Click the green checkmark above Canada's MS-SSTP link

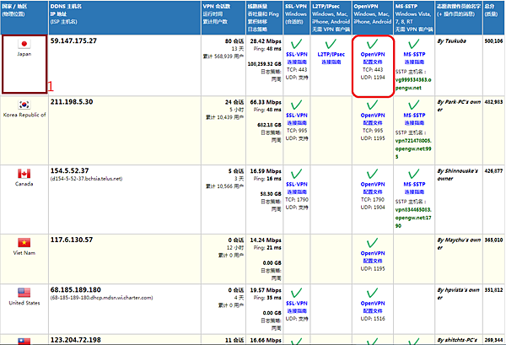click(x=414, y=174)
